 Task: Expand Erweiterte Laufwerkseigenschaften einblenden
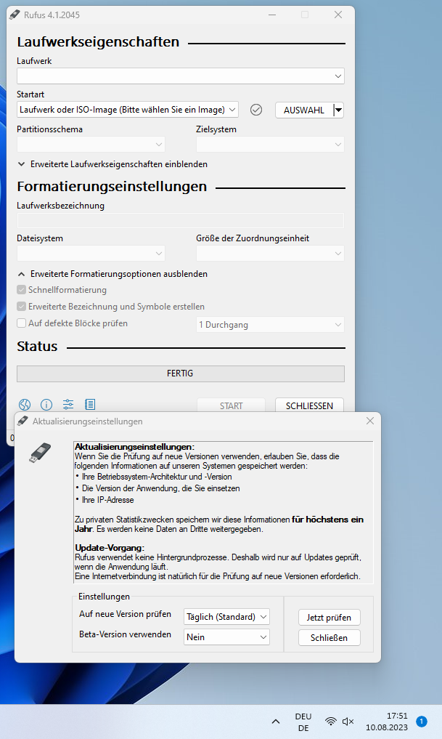[113, 164]
